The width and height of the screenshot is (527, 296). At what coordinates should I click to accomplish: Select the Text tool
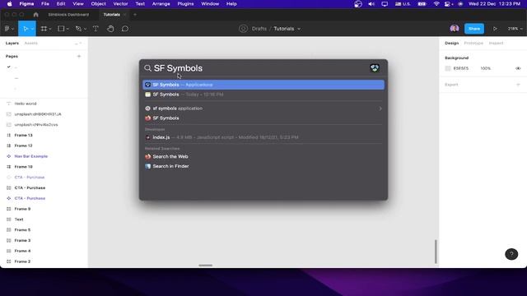pyautogui.click(x=96, y=29)
